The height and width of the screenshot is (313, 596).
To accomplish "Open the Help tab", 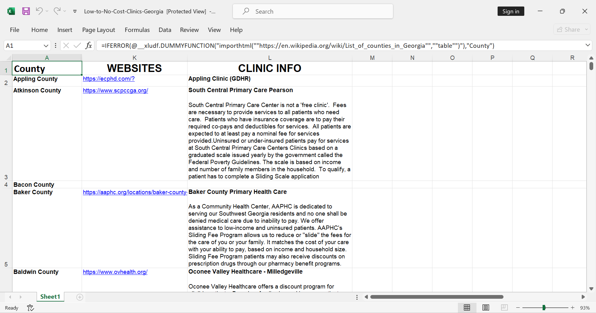I will (236, 30).
